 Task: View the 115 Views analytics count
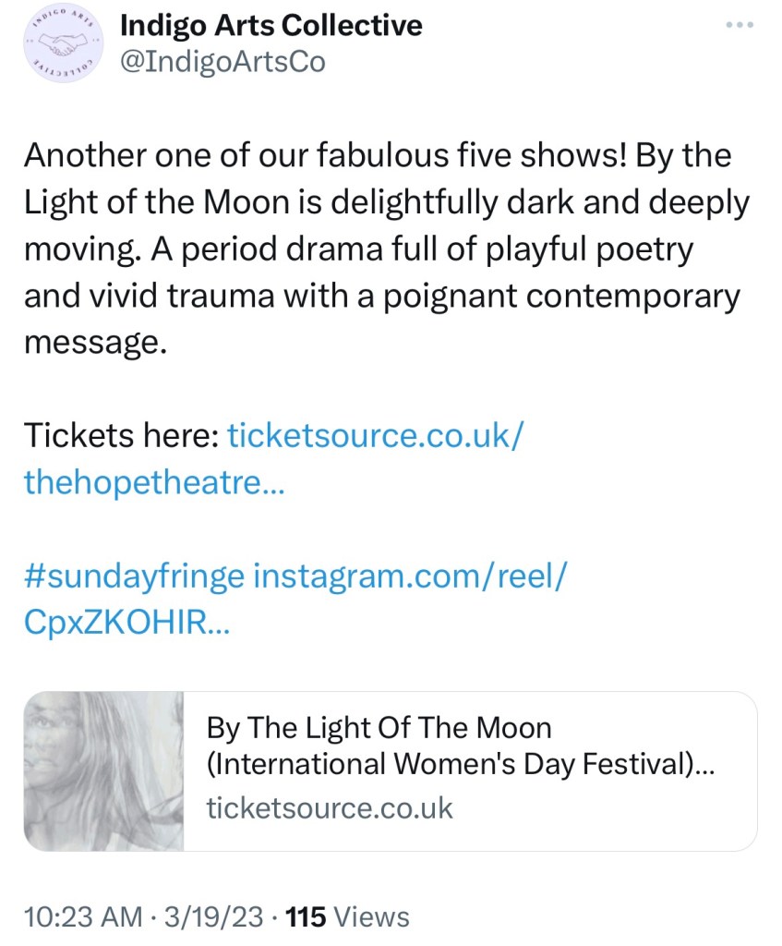[x=348, y=917]
